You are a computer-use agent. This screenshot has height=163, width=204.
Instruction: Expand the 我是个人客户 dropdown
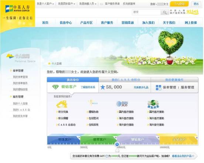(45, 4)
